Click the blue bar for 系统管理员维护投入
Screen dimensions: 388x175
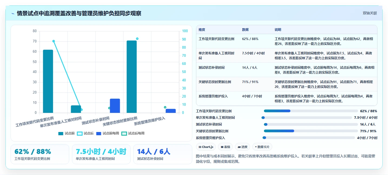tap(171, 111)
